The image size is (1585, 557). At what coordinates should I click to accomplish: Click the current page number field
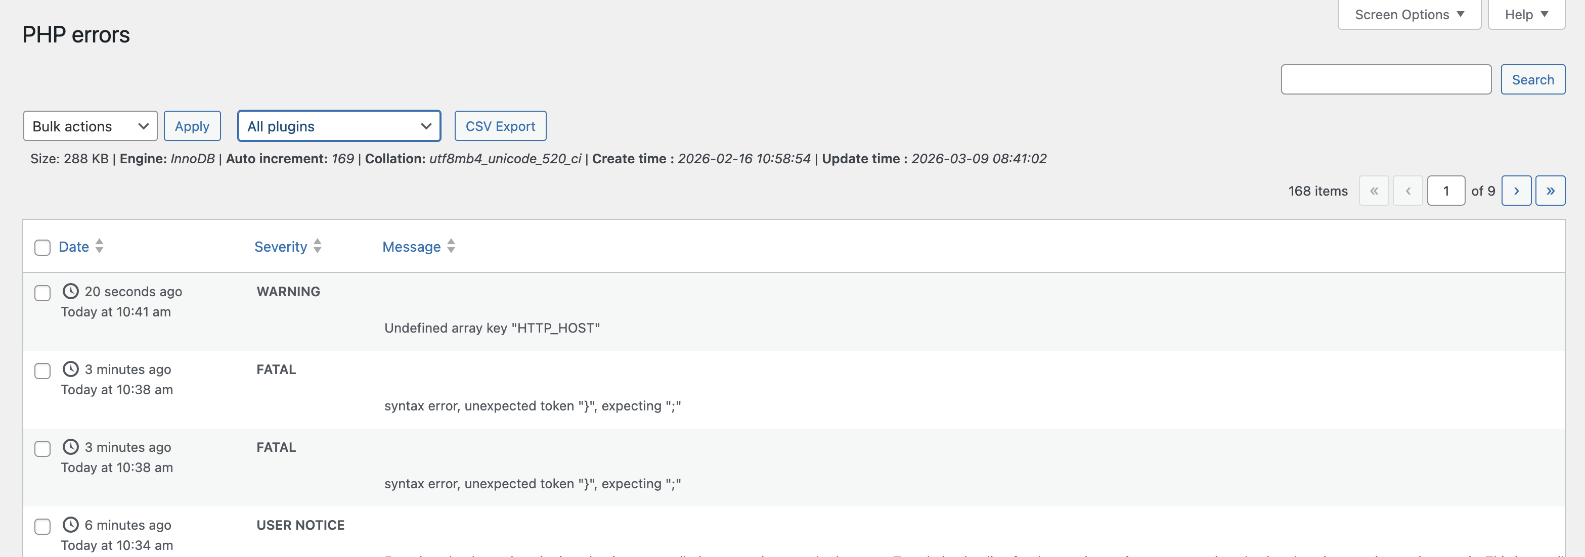click(1445, 191)
